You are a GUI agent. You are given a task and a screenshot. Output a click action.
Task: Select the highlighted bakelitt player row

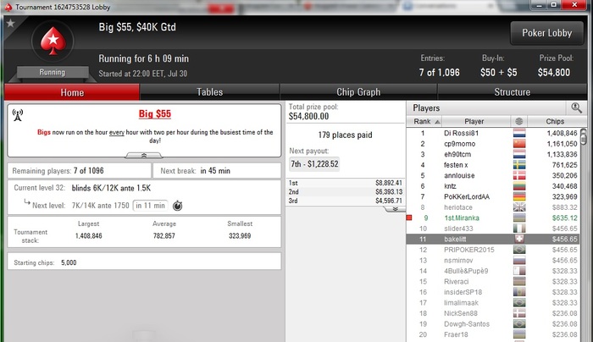pyautogui.click(x=493, y=239)
